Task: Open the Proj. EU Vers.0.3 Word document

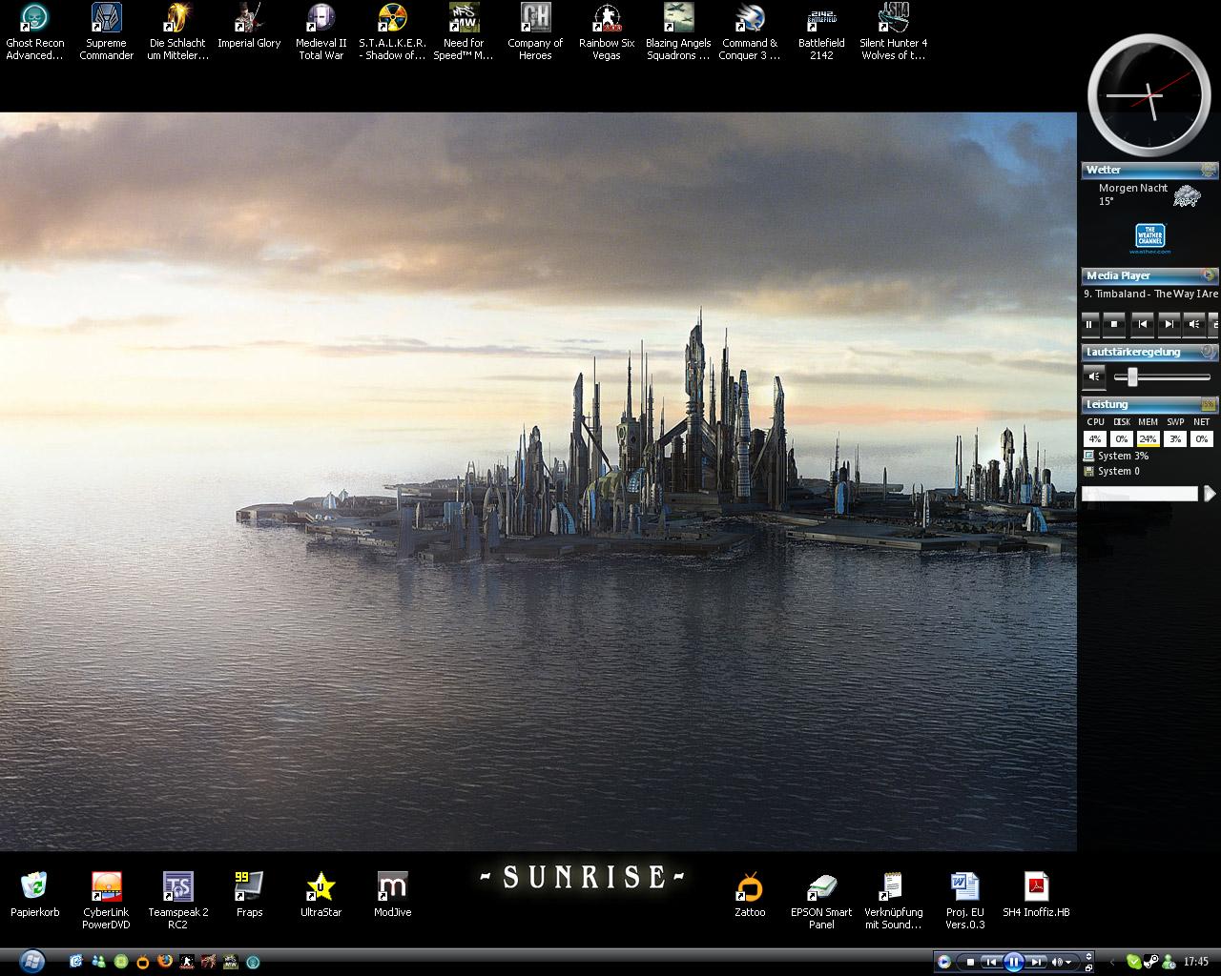Action: pos(964,900)
